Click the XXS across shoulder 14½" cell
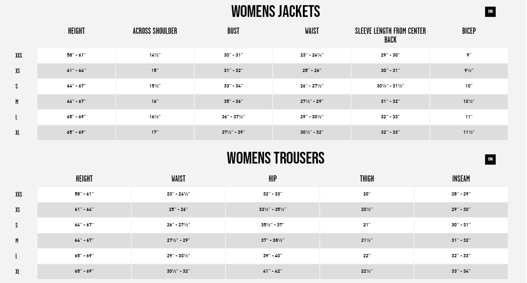The height and width of the screenshot is (283, 527). (155, 55)
